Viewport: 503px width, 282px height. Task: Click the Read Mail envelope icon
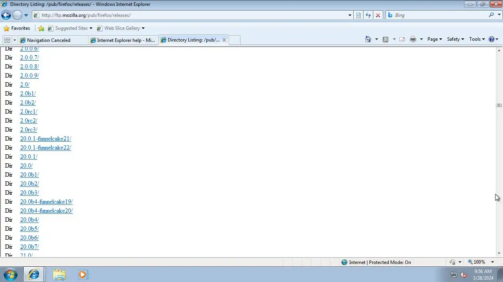coord(402,39)
